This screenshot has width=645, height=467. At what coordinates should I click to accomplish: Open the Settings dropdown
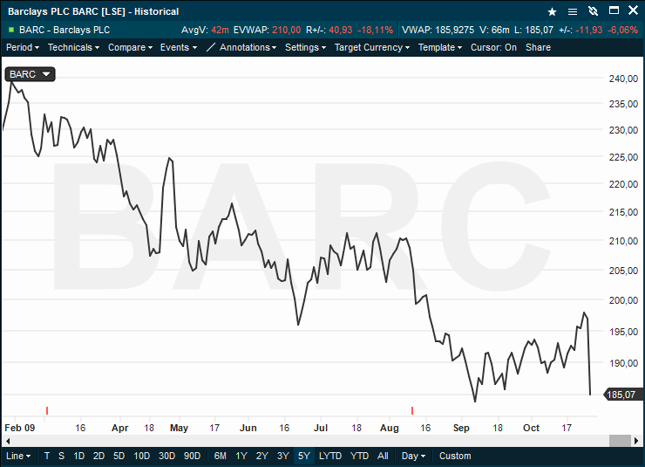[306, 47]
